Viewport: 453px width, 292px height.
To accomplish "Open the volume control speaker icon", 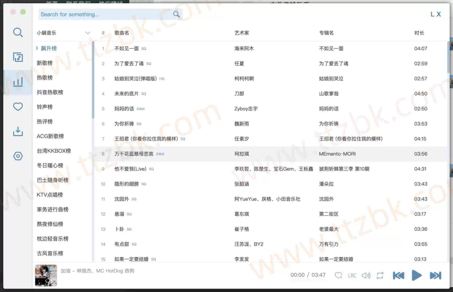I will coord(366,275).
